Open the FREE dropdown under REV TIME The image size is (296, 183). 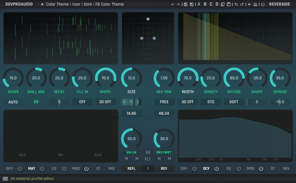click(164, 102)
